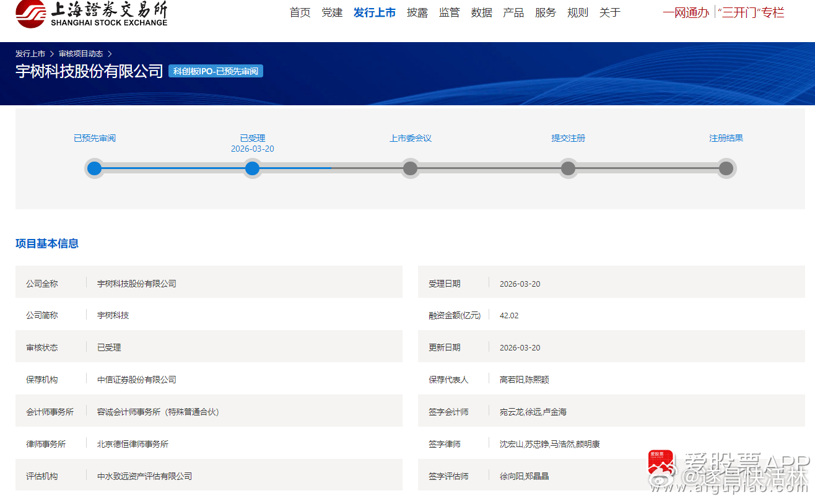The width and height of the screenshot is (815, 496).
Task: Select the 上市委会议 progress step dot
Action: tap(410, 168)
